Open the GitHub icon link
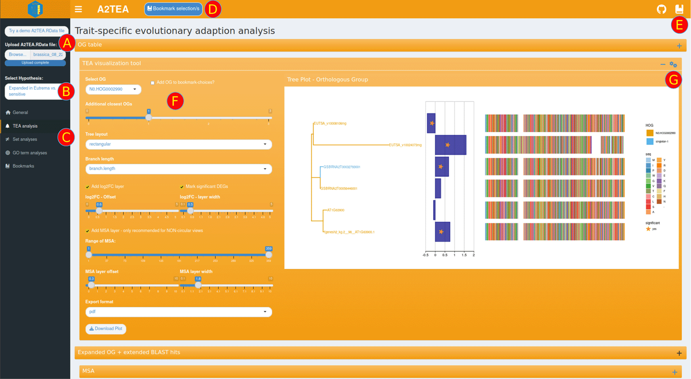Image resolution: width=691 pixels, height=379 pixels. click(661, 9)
